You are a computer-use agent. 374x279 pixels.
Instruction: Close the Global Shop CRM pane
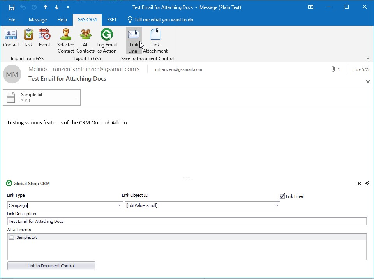coord(359,183)
